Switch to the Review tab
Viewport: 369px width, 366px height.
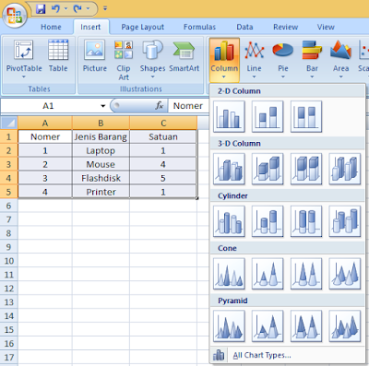pos(286,27)
